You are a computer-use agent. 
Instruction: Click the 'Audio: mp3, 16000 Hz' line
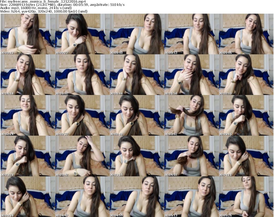[36, 8]
